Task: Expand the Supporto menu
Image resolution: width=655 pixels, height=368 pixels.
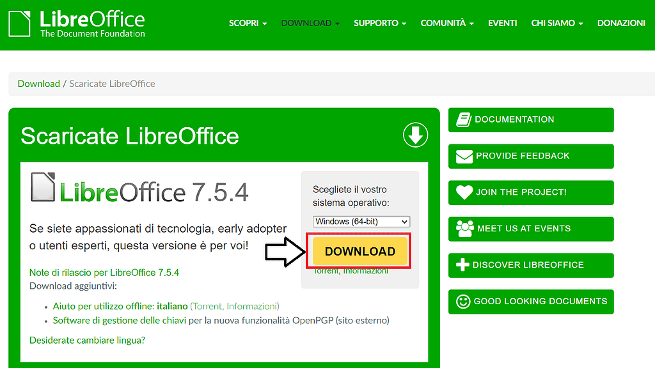Action: point(379,23)
